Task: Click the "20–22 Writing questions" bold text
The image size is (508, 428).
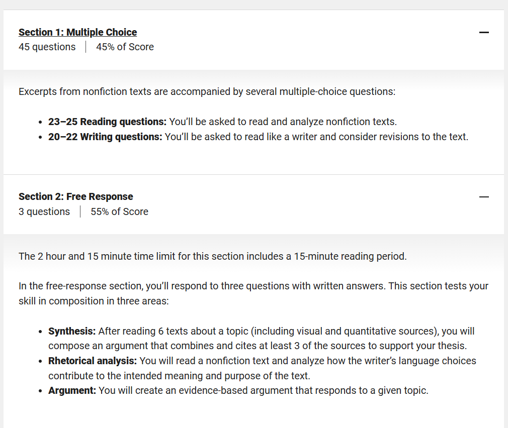Action: point(105,137)
